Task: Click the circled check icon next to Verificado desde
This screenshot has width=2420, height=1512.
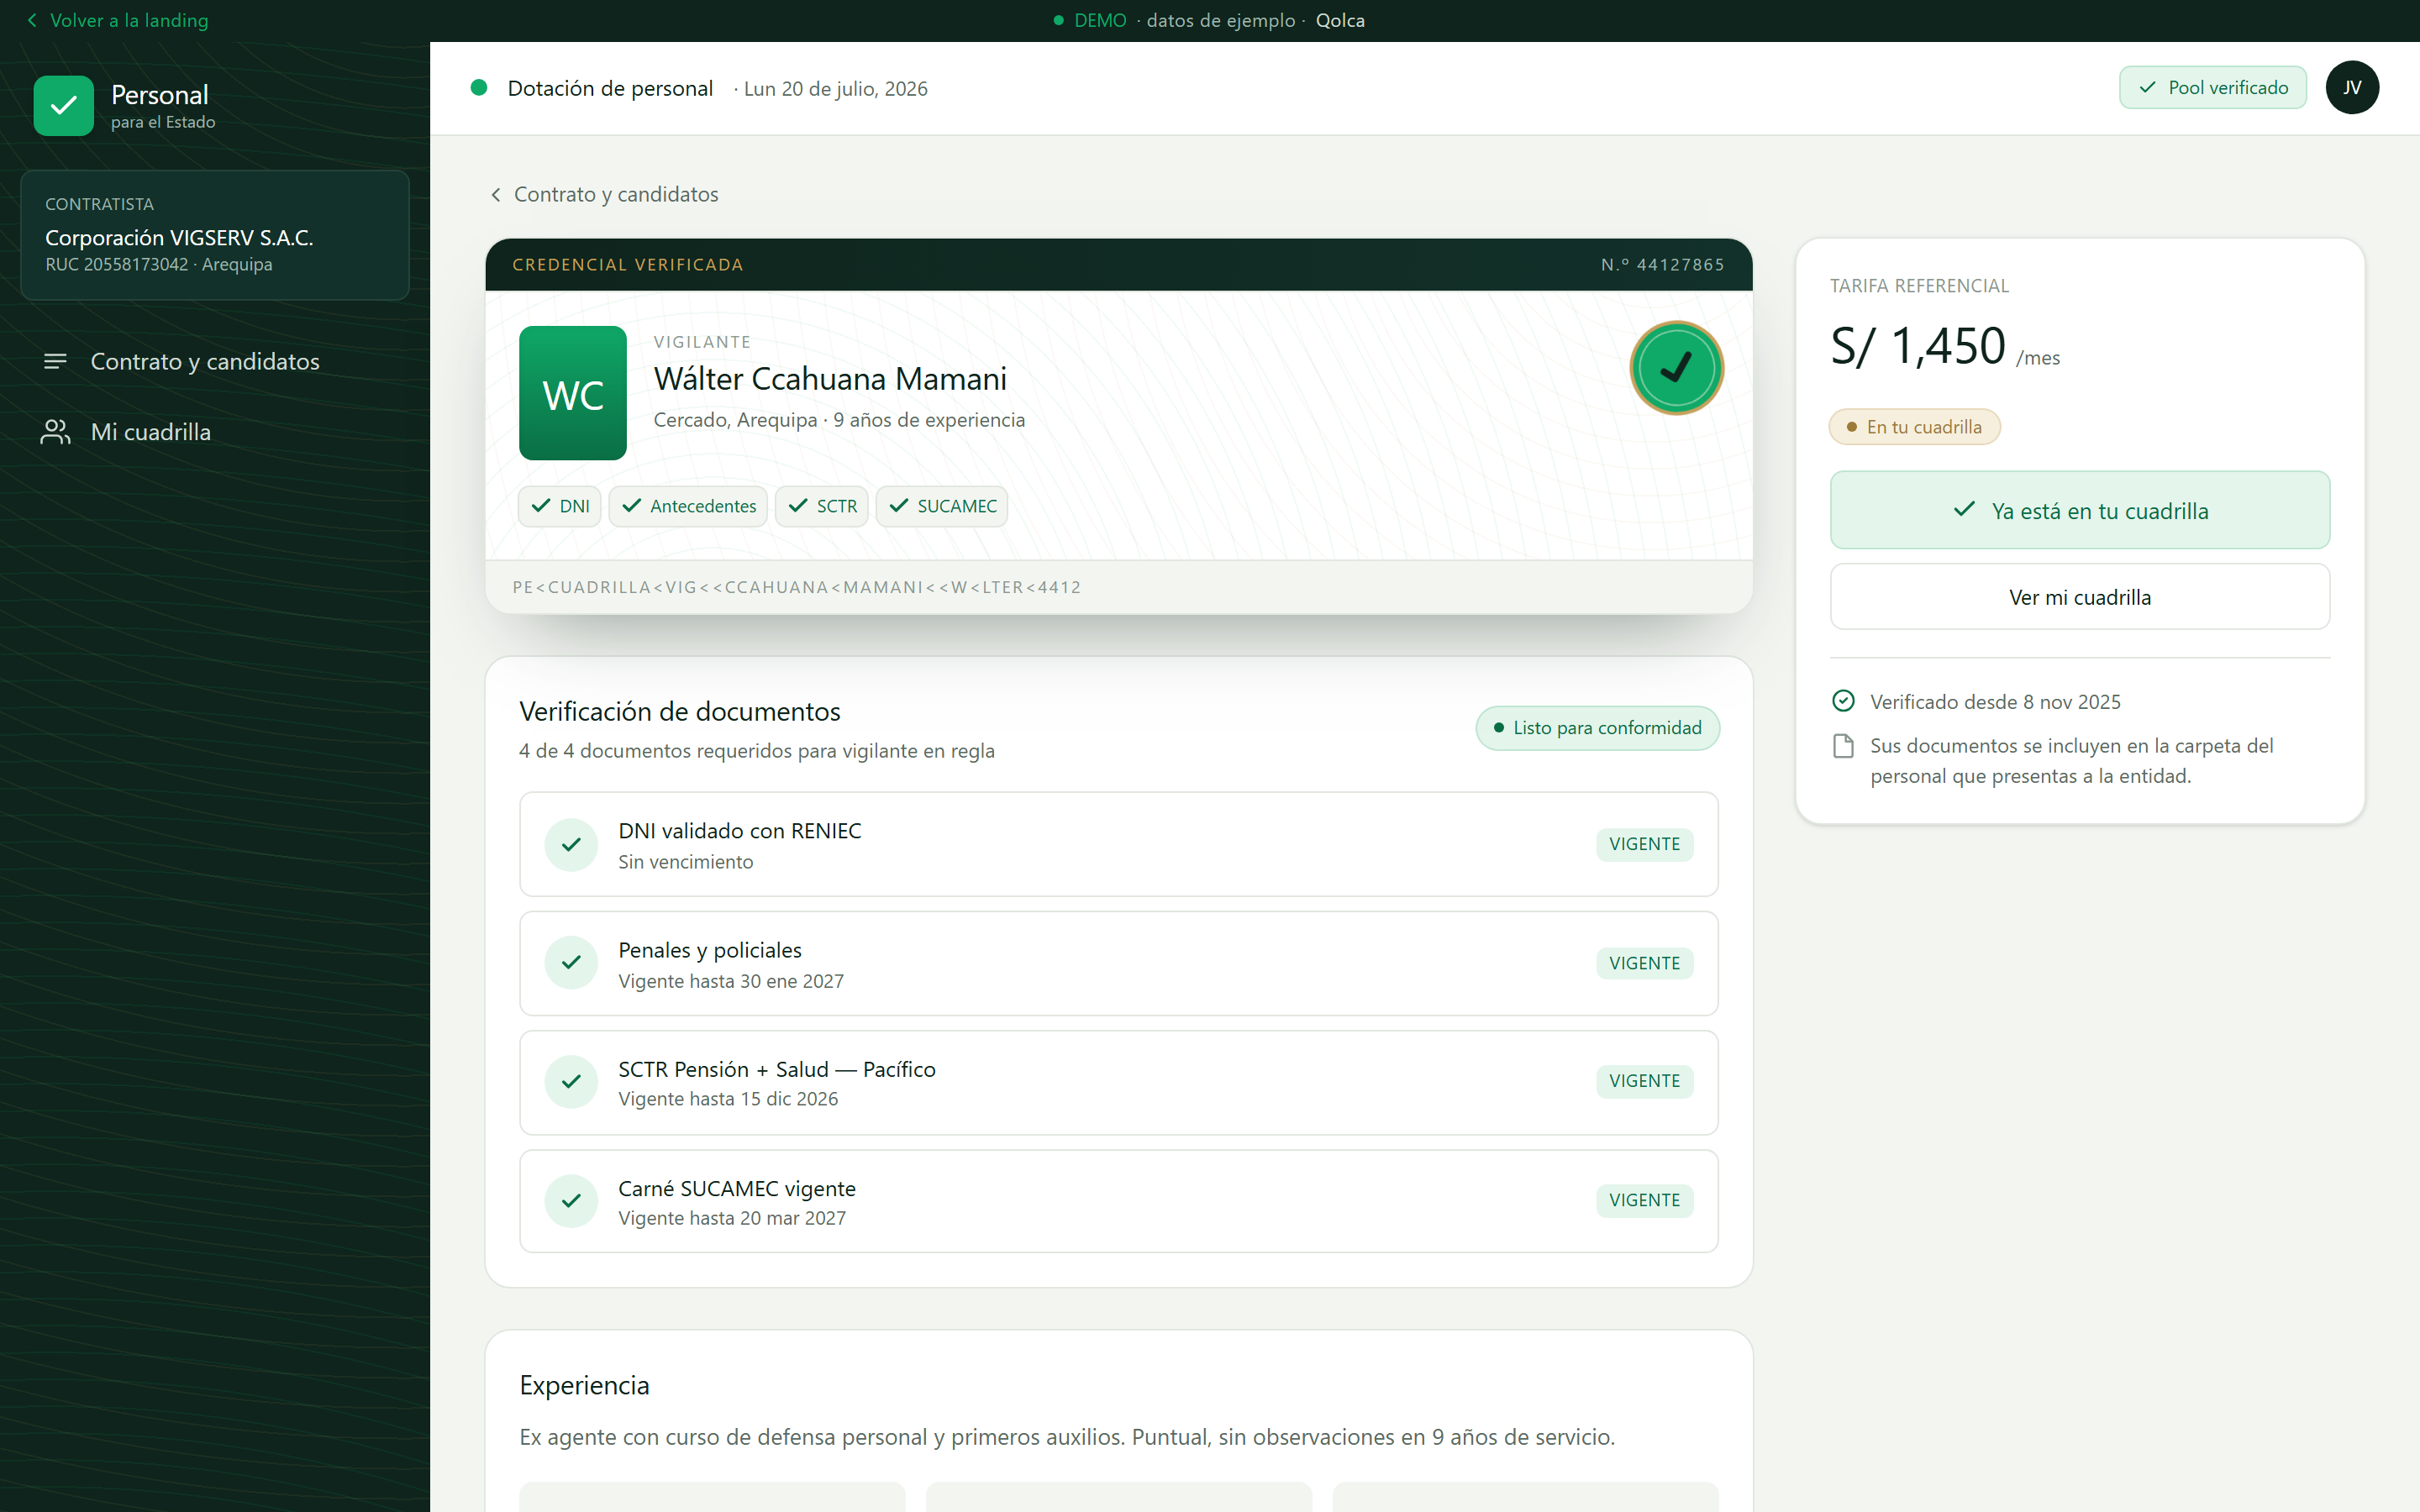Action: click(x=1843, y=701)
